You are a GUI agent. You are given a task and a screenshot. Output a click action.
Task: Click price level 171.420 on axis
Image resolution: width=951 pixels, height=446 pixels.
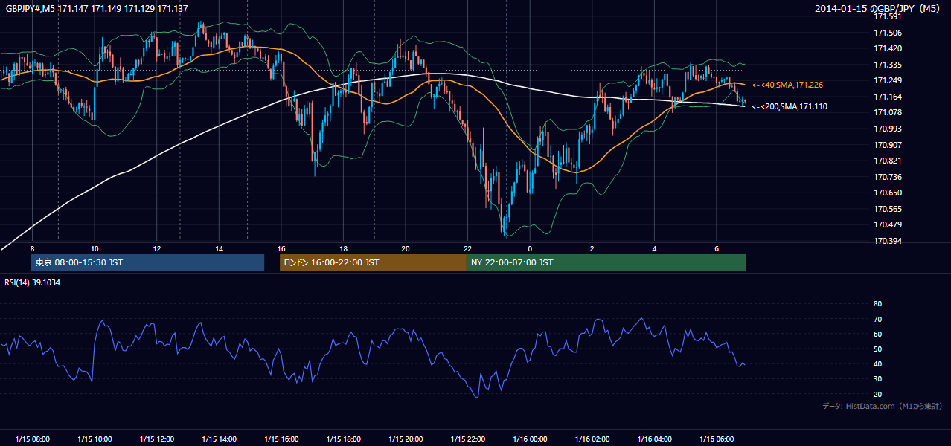click(888, 49)
